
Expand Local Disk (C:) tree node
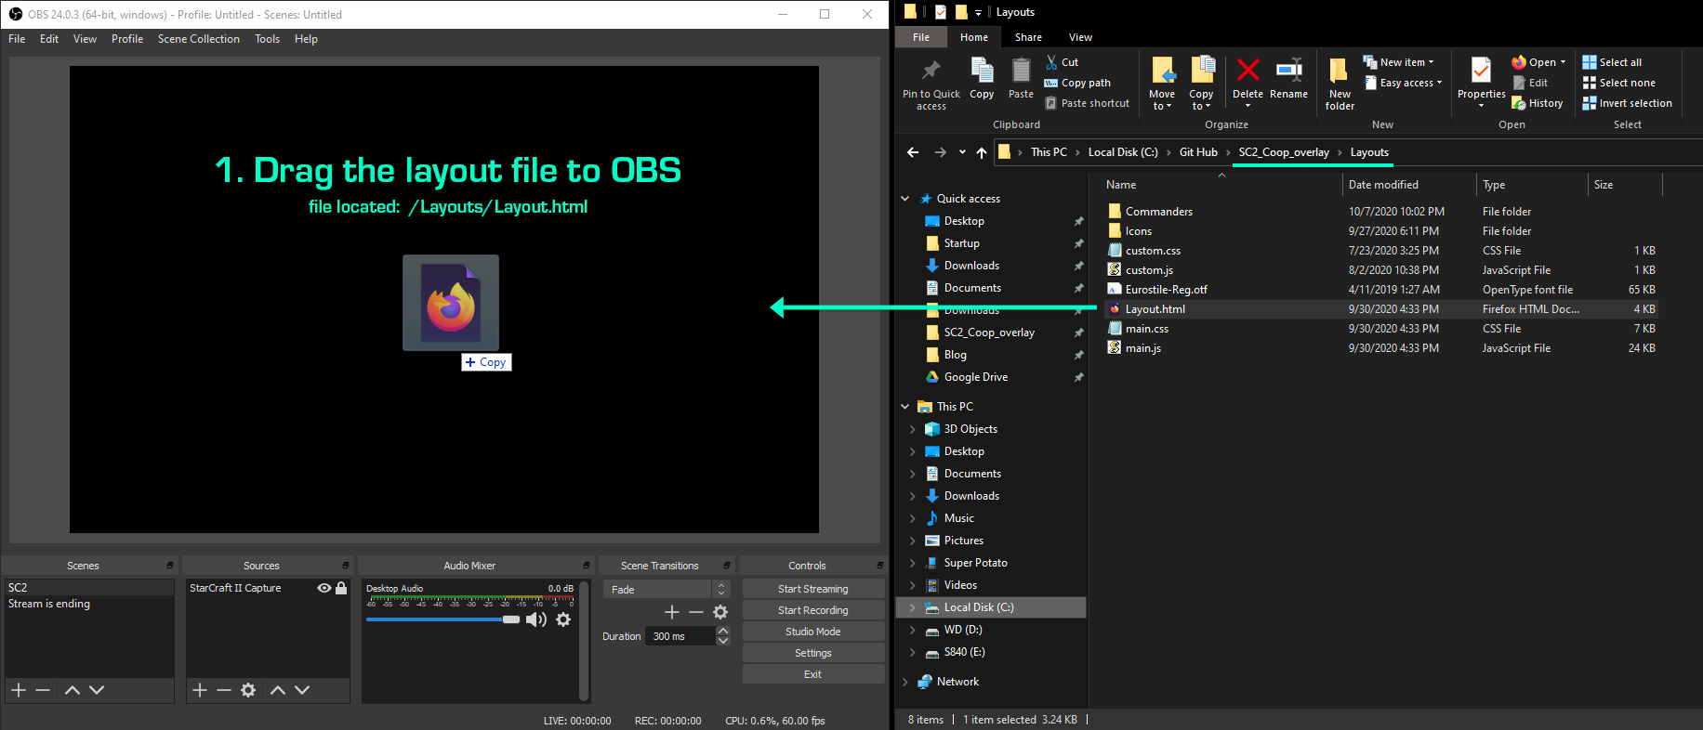[x=912, y=607]
